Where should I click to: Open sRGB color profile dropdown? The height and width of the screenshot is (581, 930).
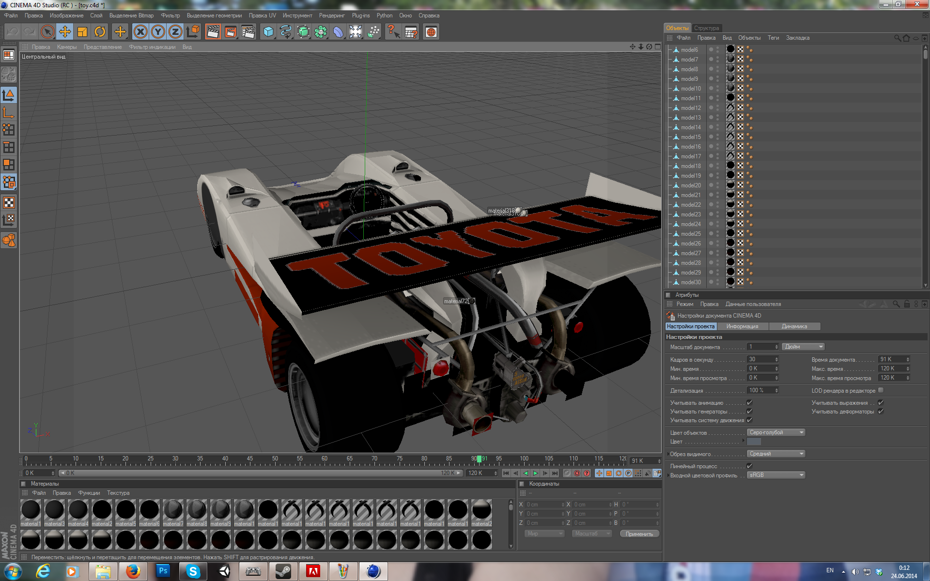click(x=776, y=475)
